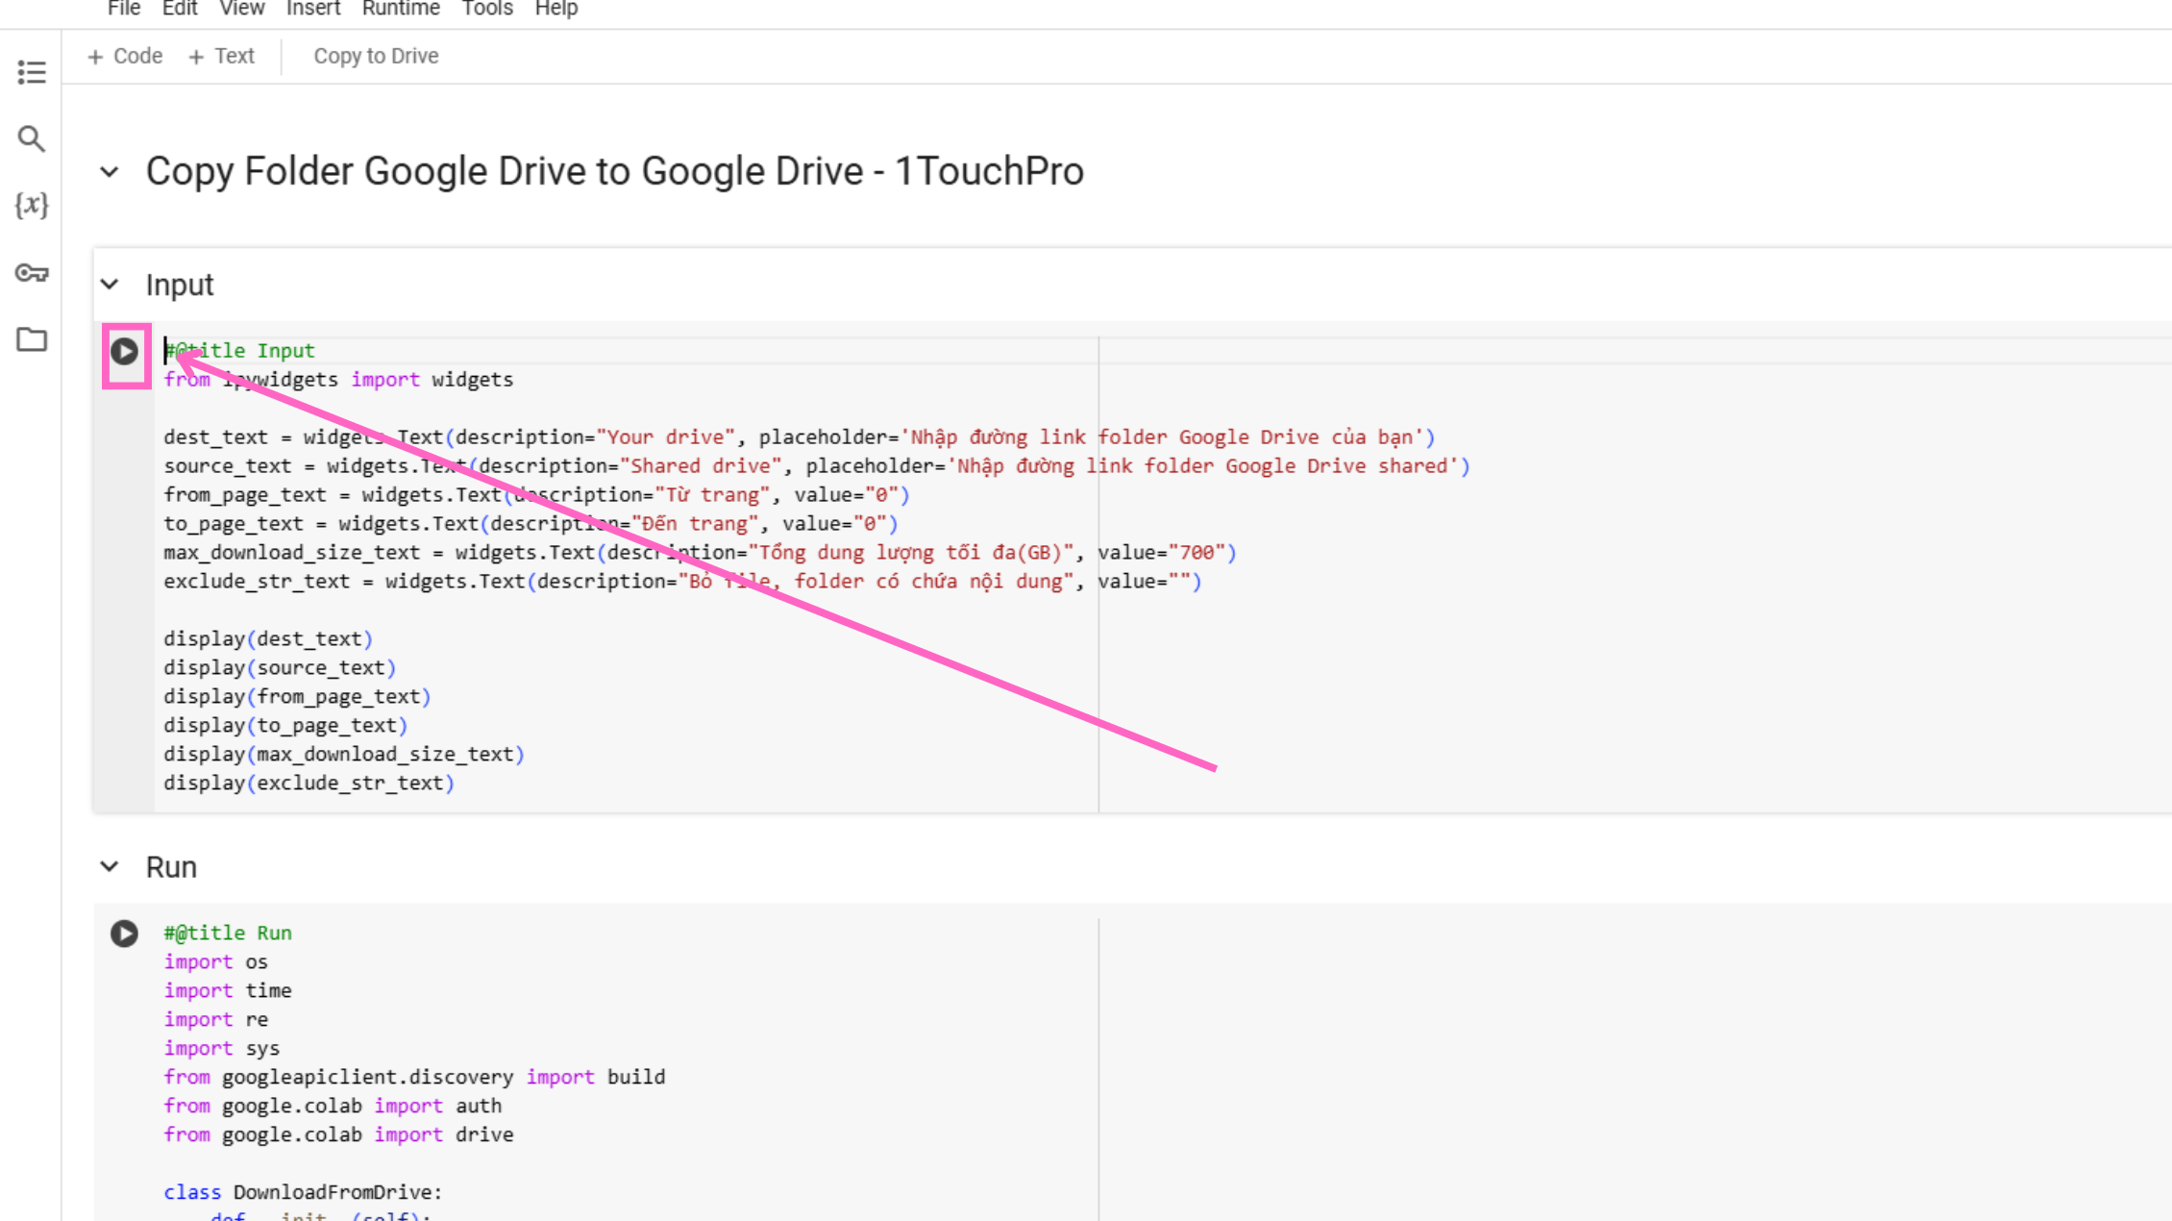The height and width of the screenshot is (1221, 2172).
Task: Open the find and replace search icon
Action: [31, 138]
